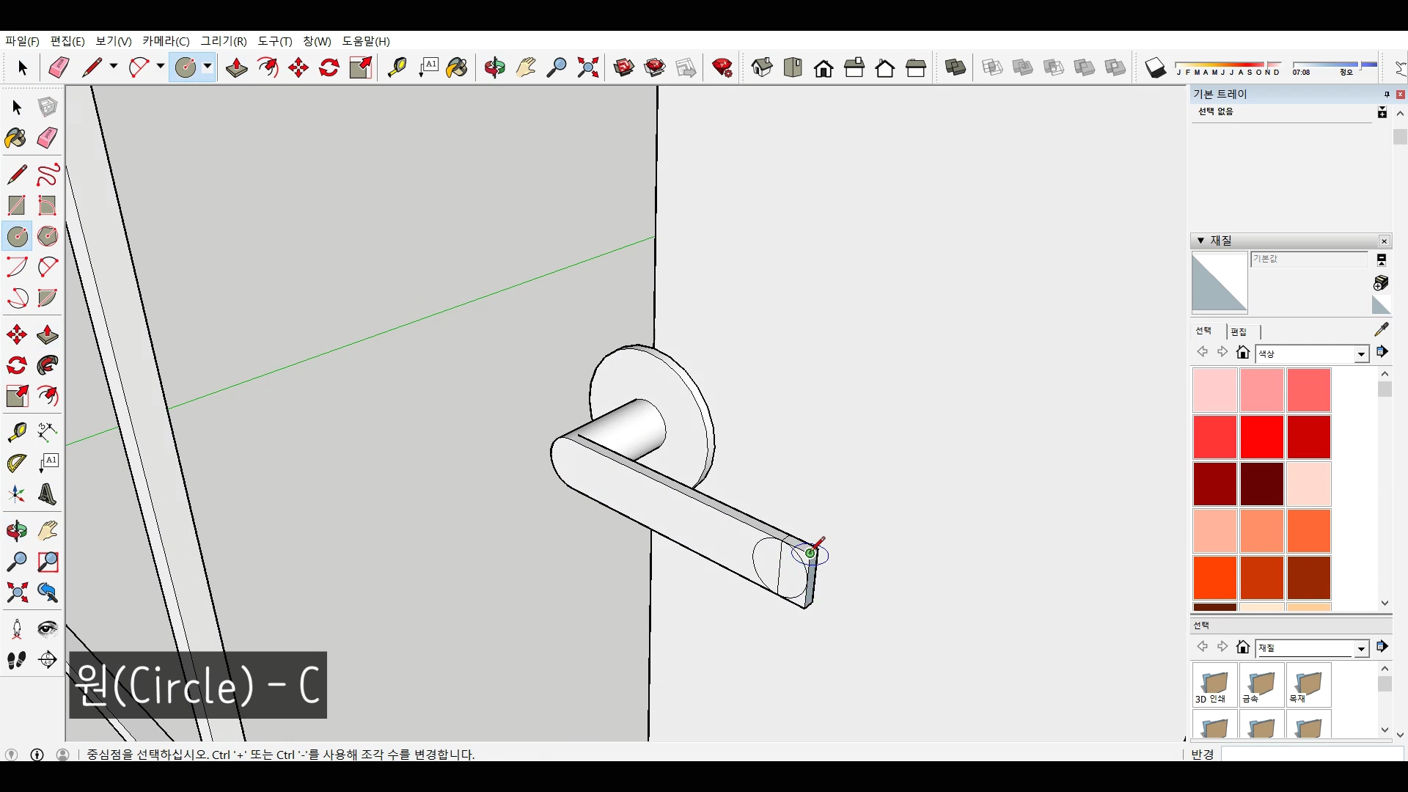This screenshot has width=1408, height=792.
Task: Select the Tape Measure tool in left toolbar
Action: point(16,432)
